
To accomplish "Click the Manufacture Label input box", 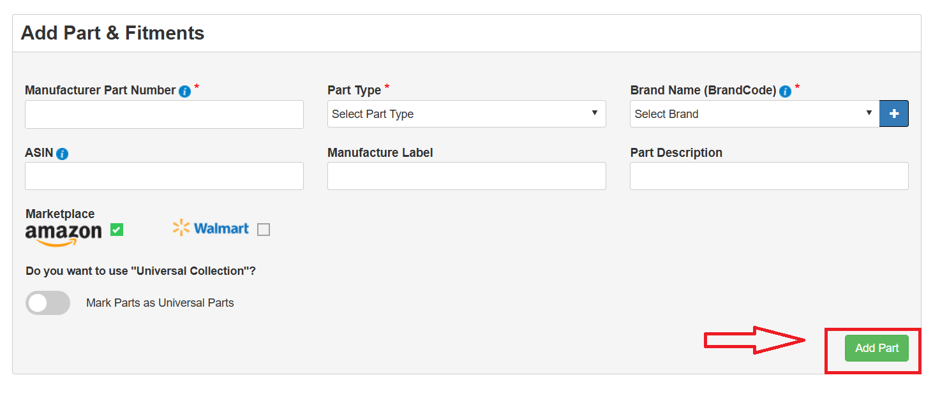I will (x=466, y=176).
